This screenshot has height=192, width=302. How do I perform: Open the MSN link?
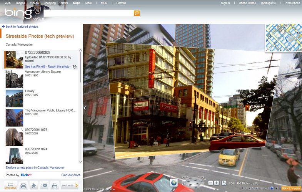[104, 3]
